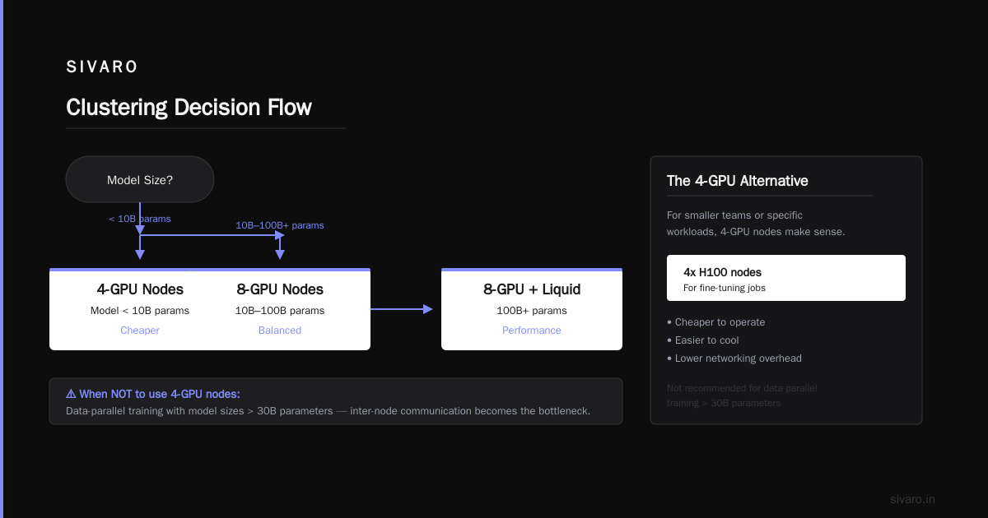Click The 4-GPU Alternative heading

(738, 181)
